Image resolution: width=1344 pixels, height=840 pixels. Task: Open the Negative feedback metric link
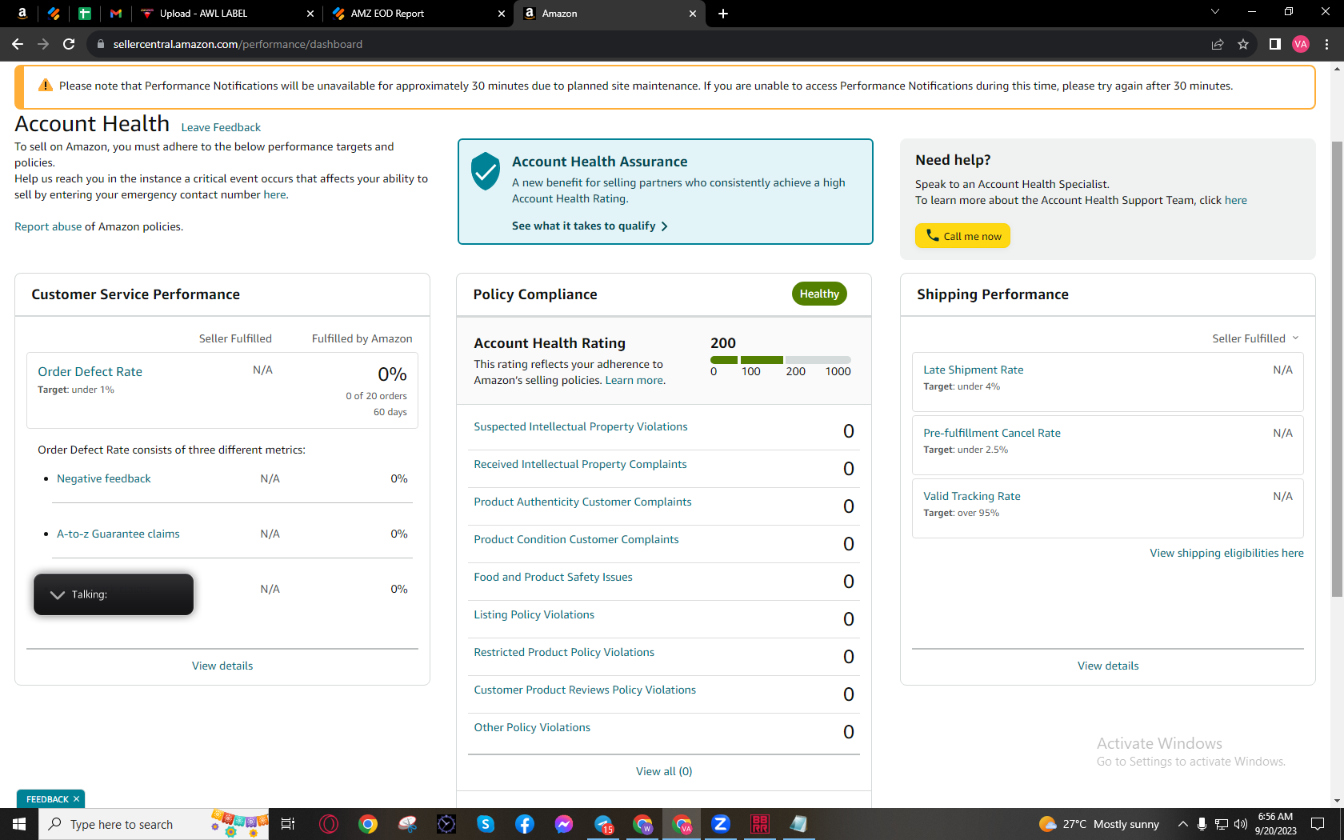104,478
